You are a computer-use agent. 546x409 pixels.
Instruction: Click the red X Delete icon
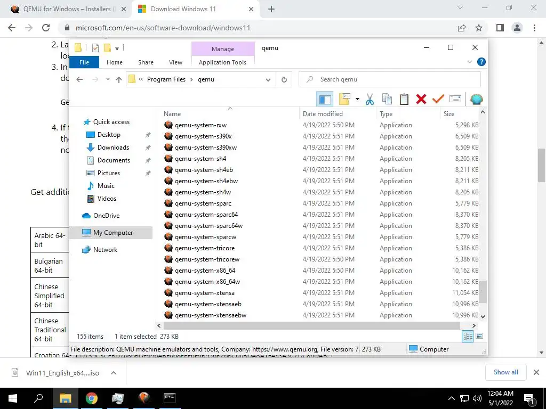point(421,100)
